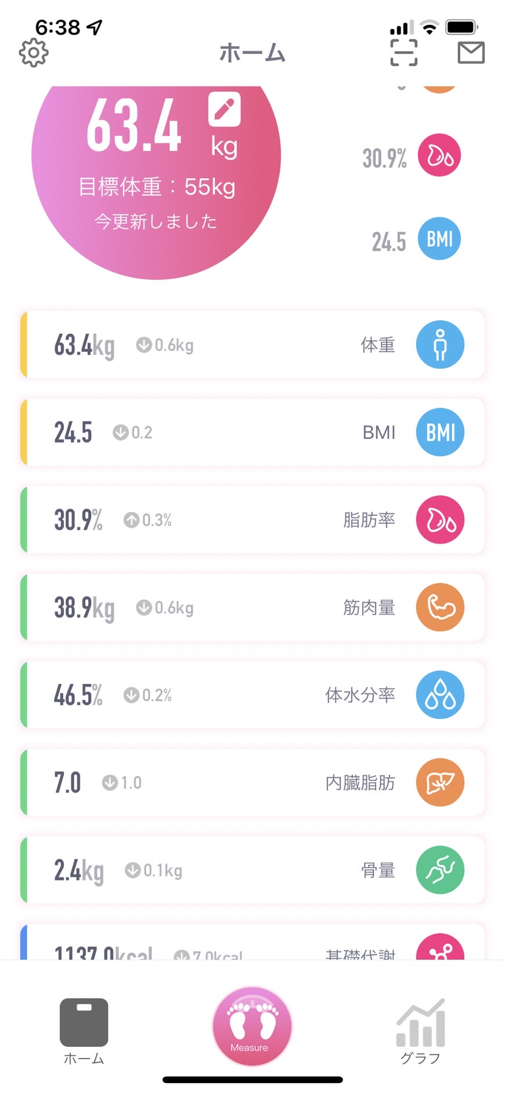This screenshot has width=505, height=1094.
Task: Tap the 基礎代謝 molecule icon
Action: coord(440,947)
